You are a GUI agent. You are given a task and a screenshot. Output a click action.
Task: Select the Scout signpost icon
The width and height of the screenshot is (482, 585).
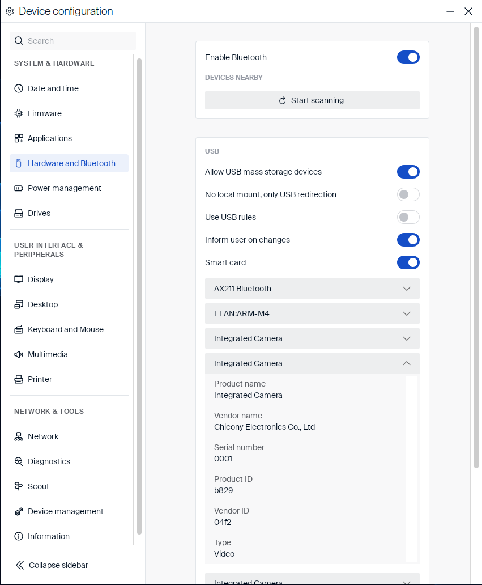pyautogui.click(x=19, y=486)
